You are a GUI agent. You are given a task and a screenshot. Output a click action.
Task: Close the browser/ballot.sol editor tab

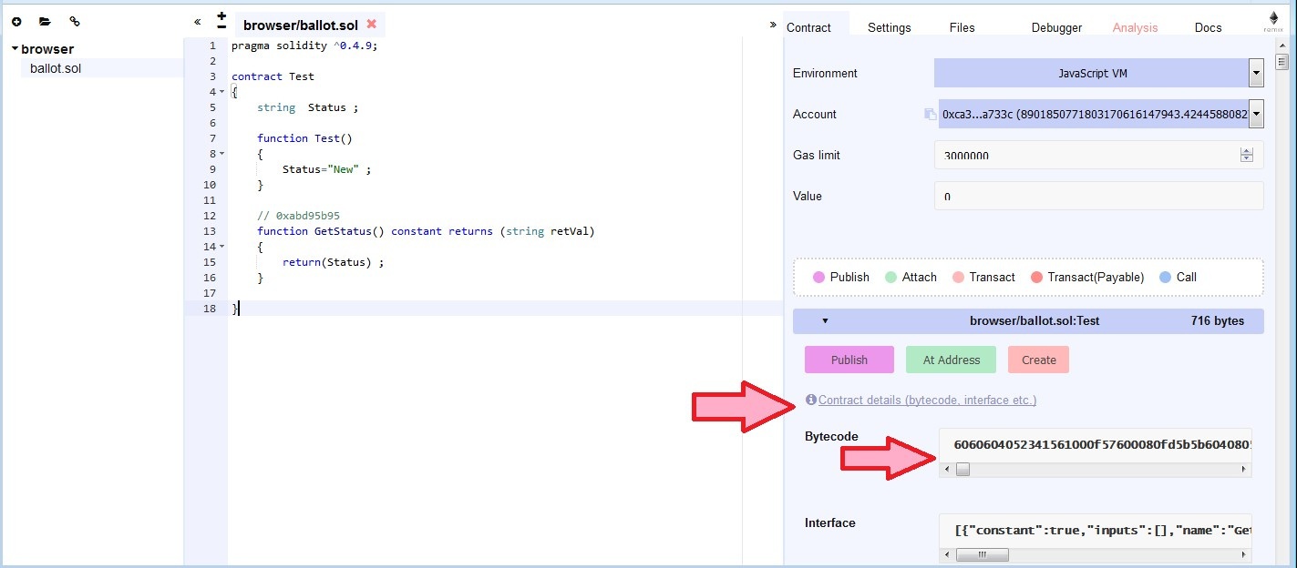pos(372,25)
